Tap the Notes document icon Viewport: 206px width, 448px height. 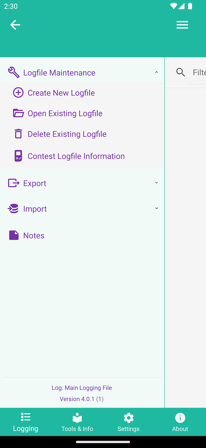pos(14,235)
